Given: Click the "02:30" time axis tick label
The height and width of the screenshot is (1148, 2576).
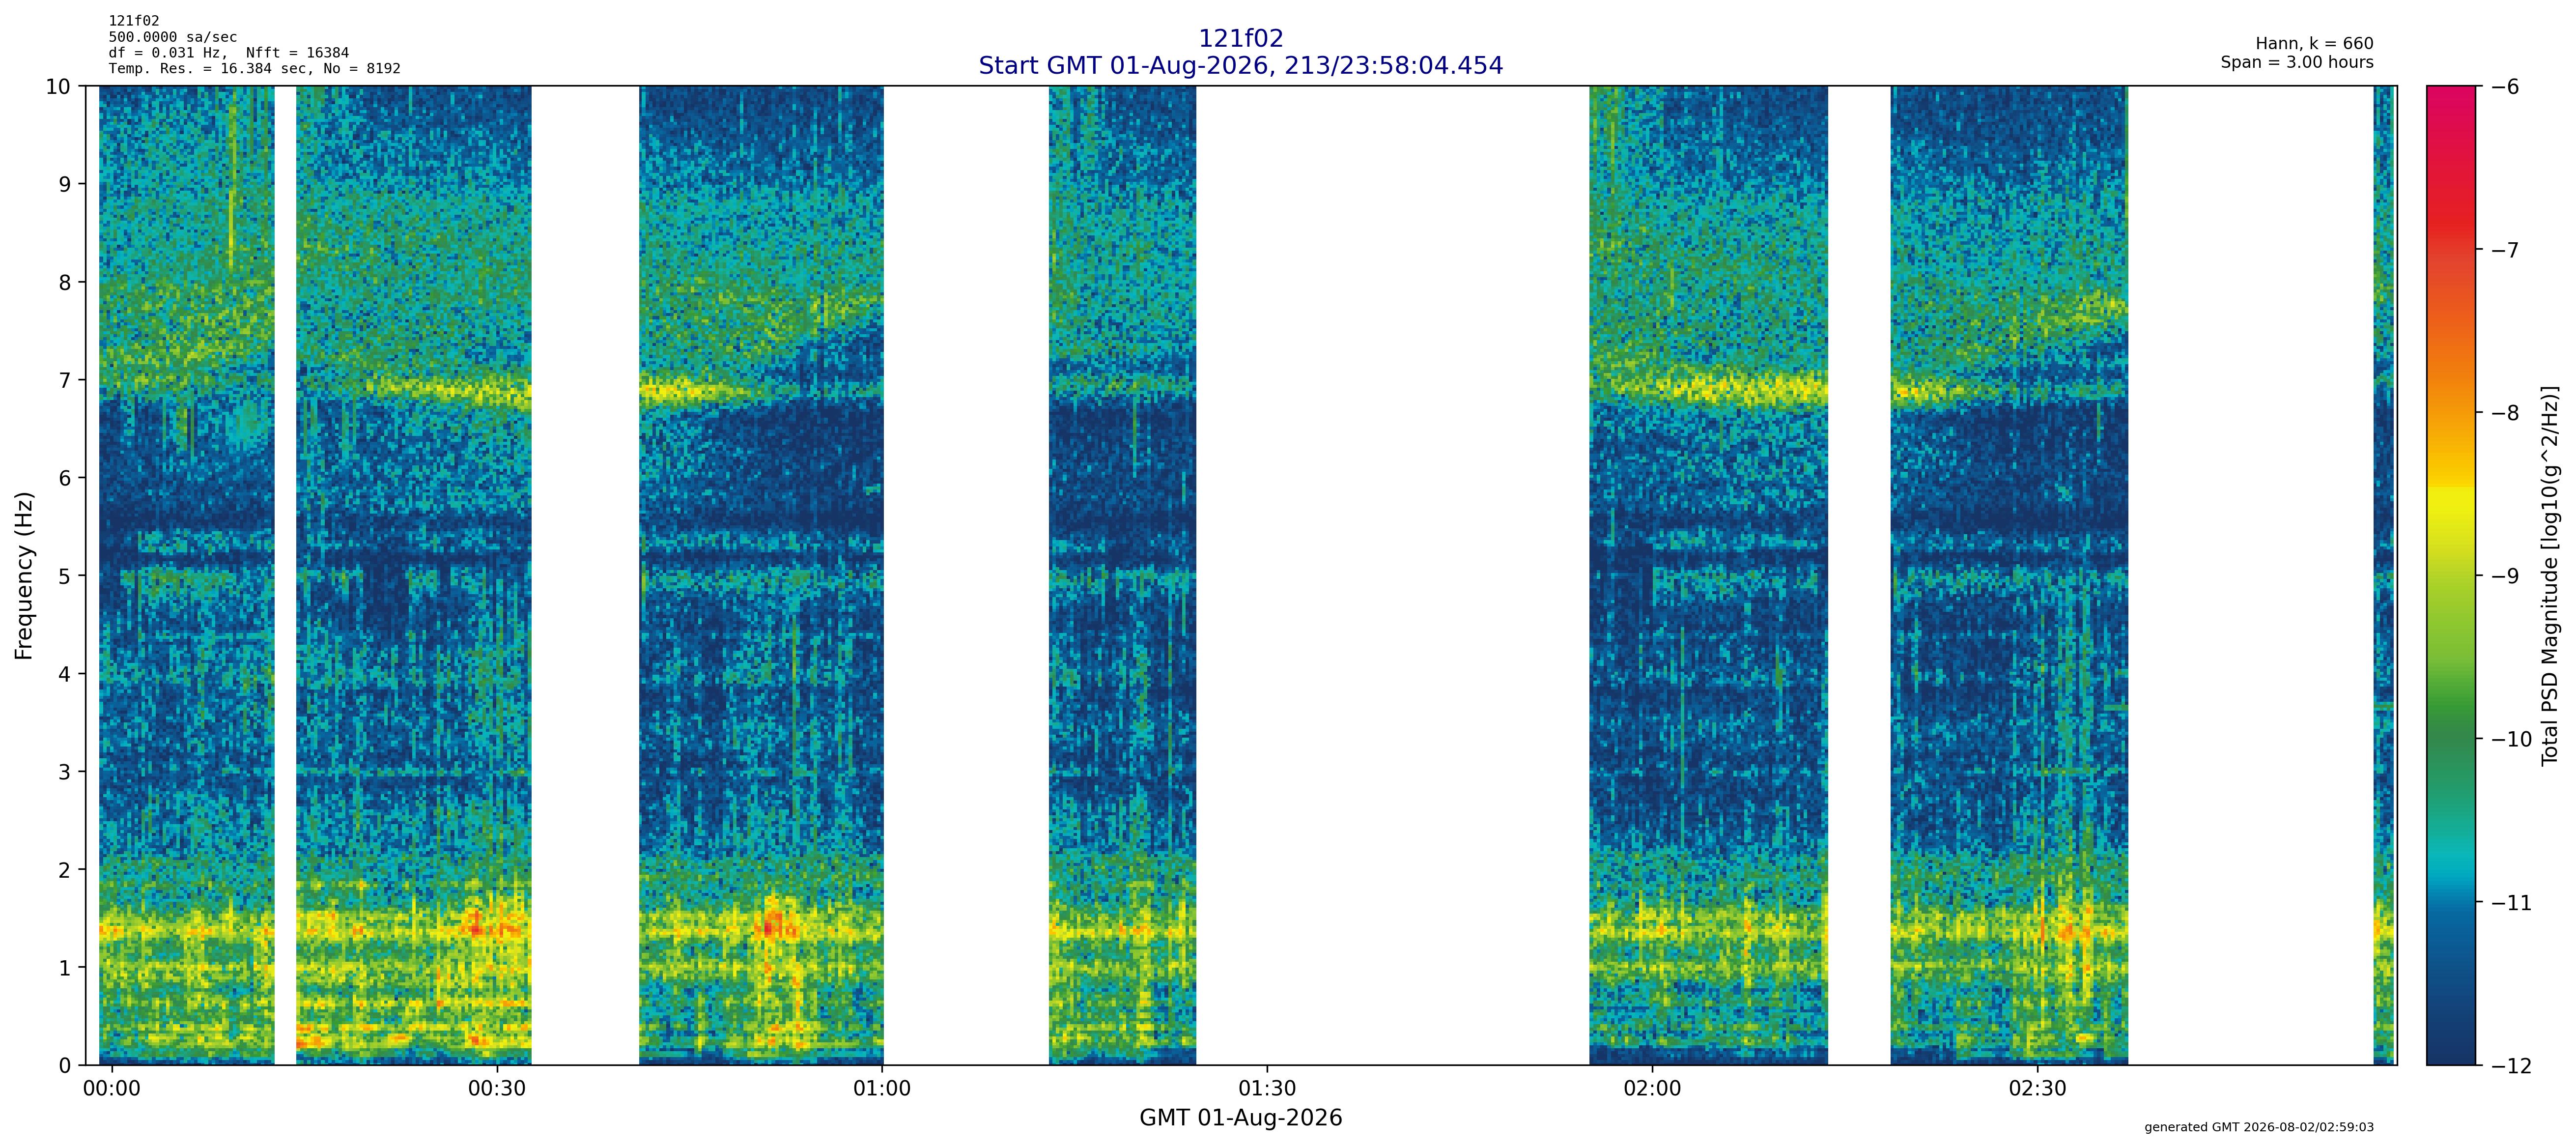Looking at the screenshot, I should [2037, 1089].
